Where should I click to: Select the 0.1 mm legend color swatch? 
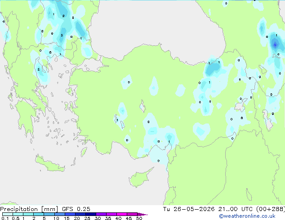click(x=8, y=214)
